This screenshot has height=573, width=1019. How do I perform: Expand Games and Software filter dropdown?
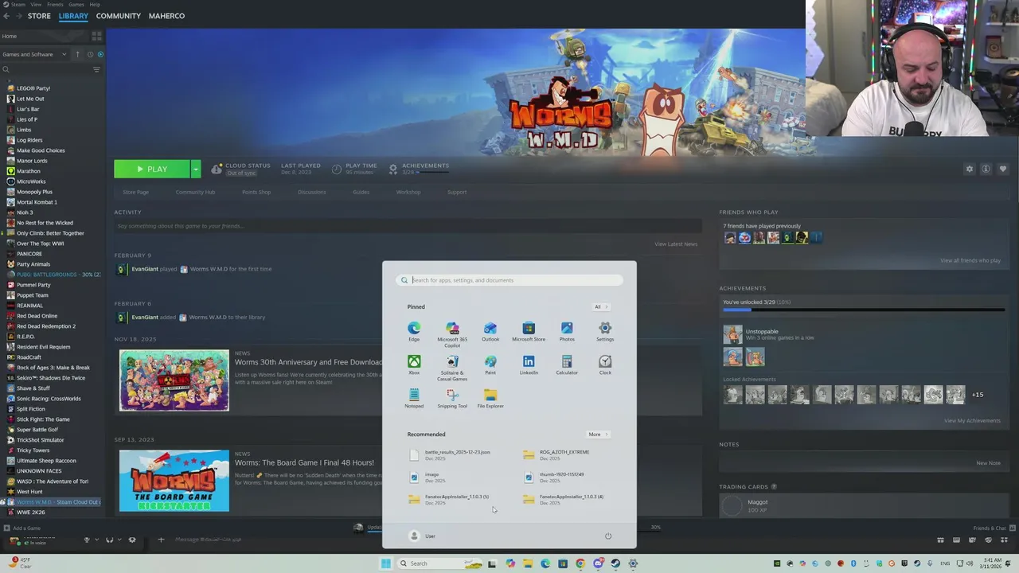click(x=36, y=54)
